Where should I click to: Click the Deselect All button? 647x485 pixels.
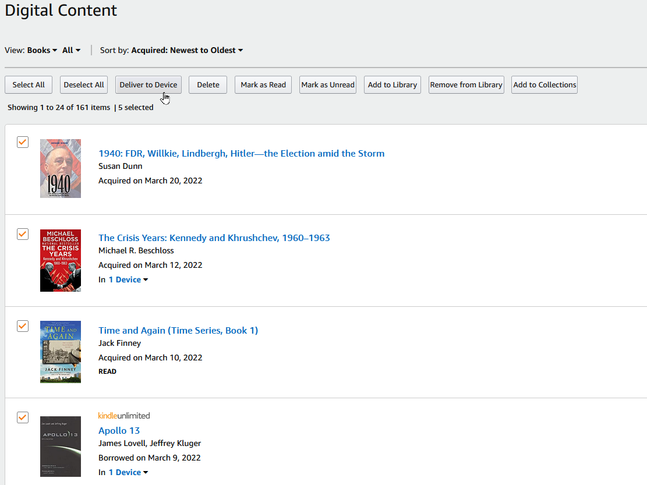83,84
